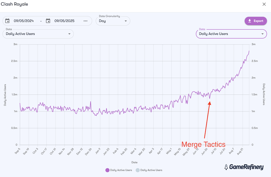Click the right 3m y-axis label

[253, 44]
